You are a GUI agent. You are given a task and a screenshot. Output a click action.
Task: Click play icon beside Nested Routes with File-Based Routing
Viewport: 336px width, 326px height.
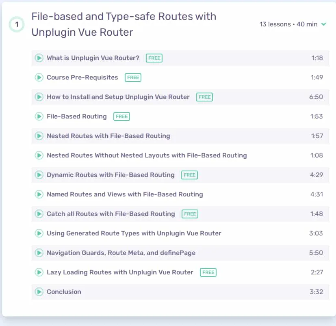coord(39,136)
